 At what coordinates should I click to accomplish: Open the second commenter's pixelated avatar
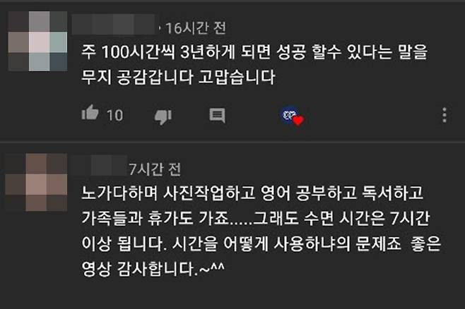tap(36, 182)
